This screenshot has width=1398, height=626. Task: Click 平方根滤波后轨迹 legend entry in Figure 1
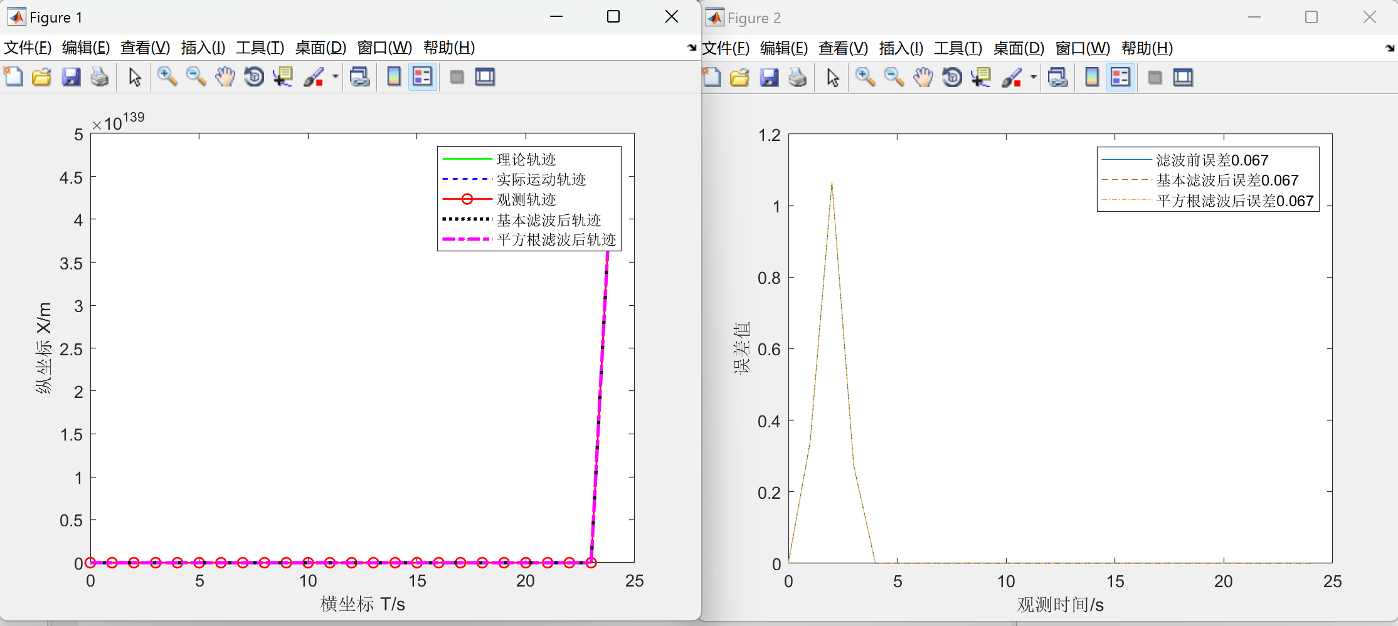556,240
